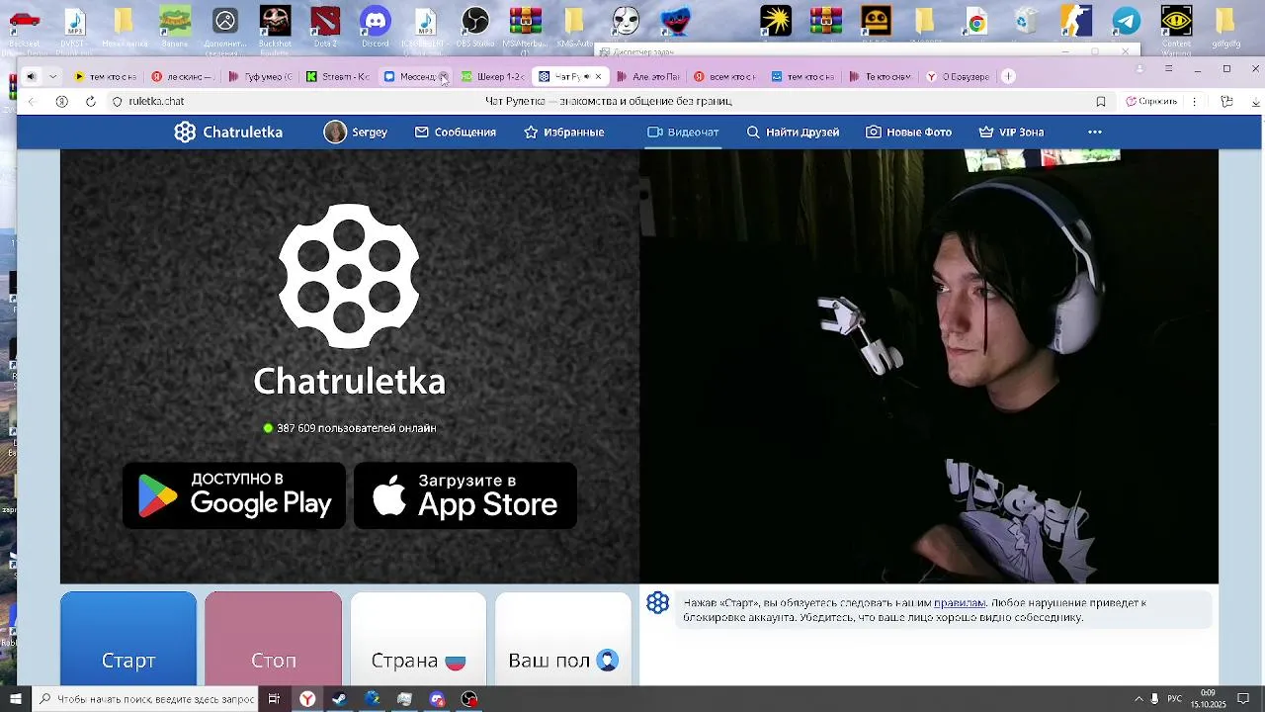Open the Content Warning desktop shortcut
The height and width of the screenshot is (712, 1265).
[x=1176, y=28]
